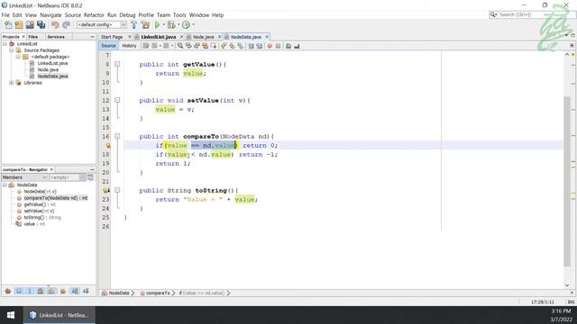
Task: Collapse the getValue method code fold
Action: (x=117, y=64)
